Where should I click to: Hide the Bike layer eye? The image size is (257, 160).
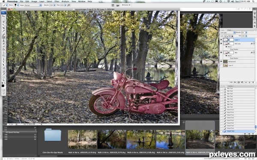221,52
